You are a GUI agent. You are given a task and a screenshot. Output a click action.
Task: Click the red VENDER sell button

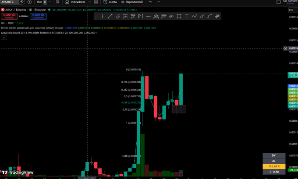point(9,16)
